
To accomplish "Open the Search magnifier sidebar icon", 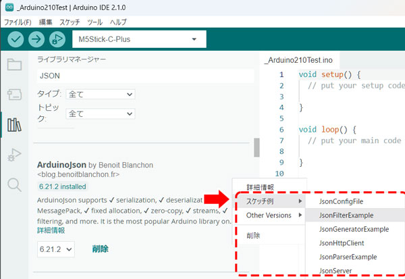I will [14, 185].
